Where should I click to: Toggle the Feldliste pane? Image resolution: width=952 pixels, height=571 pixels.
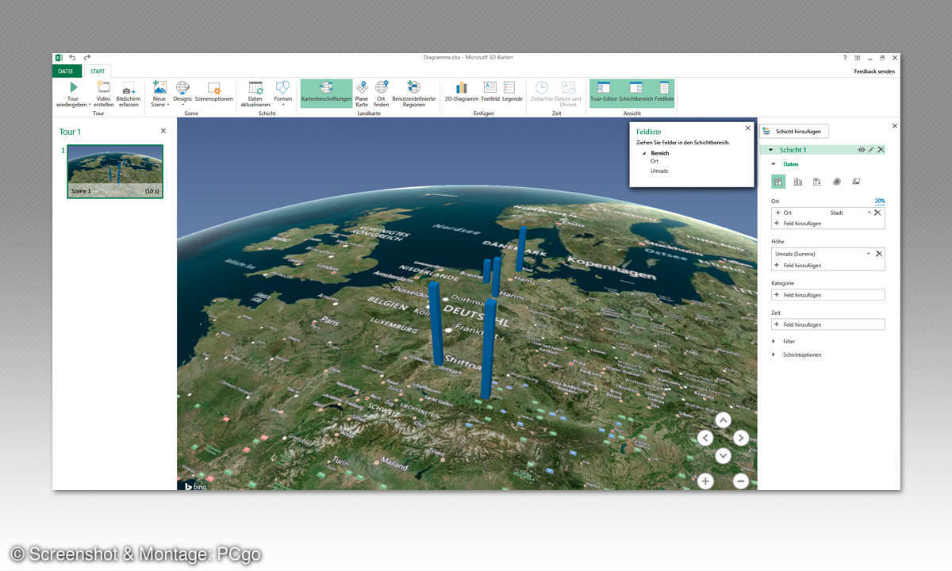pyautogui.click(x=664, y=92)
